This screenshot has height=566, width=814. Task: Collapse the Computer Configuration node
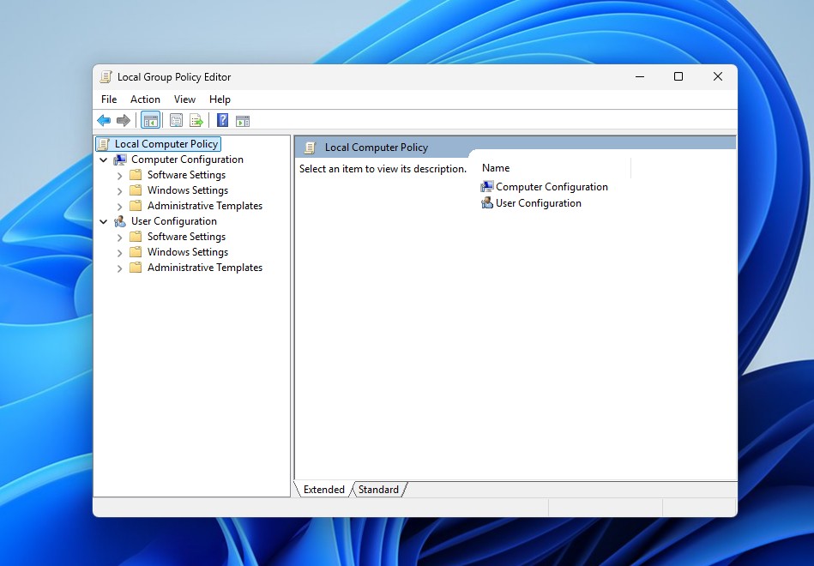pyautogui.click(x=104, y=159)
